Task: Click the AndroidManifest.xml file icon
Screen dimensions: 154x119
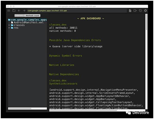Action: (x=12, y=22)
